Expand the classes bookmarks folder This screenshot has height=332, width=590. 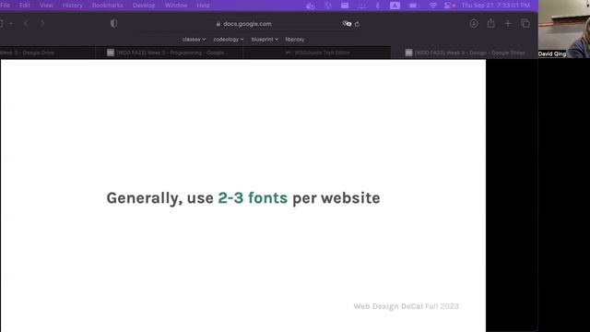pos(194,39)
